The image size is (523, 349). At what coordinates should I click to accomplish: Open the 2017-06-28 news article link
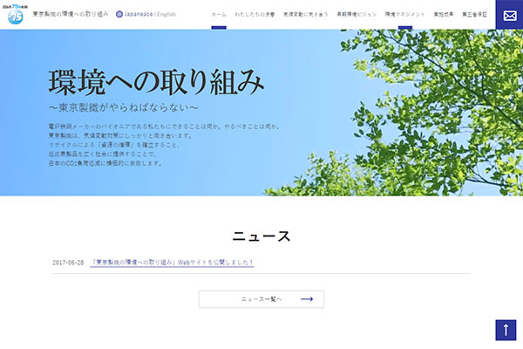[172, 263]
